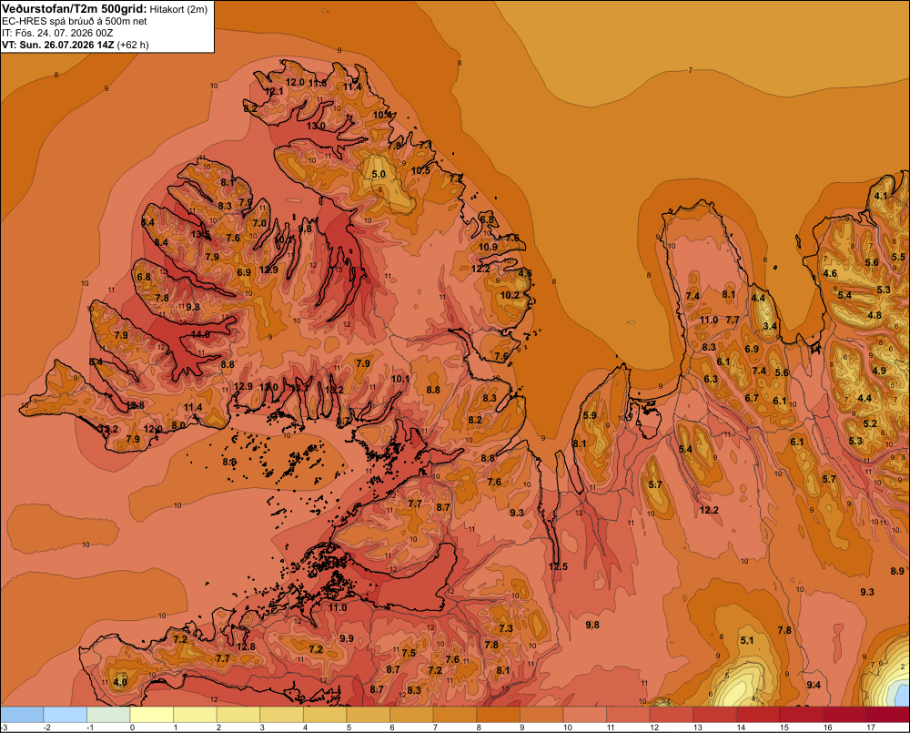910x733 pixels.
Task: Click the '(+62 h)' forecast offset
Action: (x=133, y=45)
